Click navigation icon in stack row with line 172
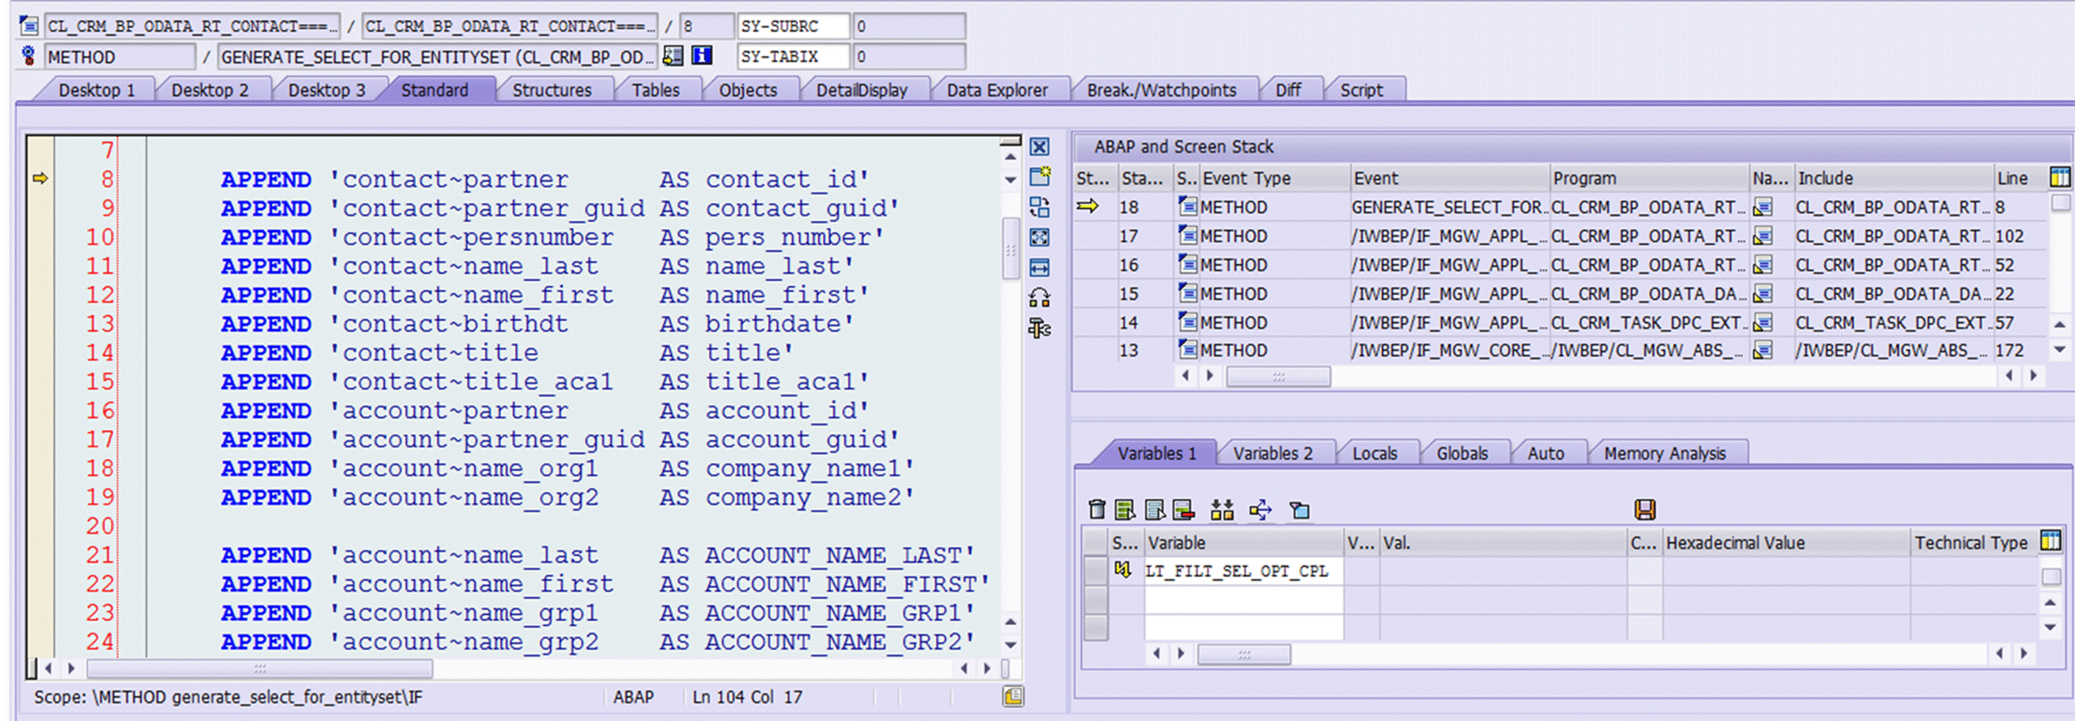 pyautogui.click(x=1763, y=351)
